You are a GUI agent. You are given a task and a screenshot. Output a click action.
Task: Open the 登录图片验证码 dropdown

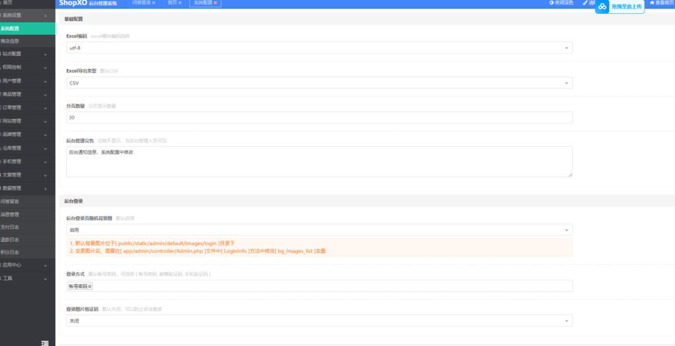(x=319, y=321)
